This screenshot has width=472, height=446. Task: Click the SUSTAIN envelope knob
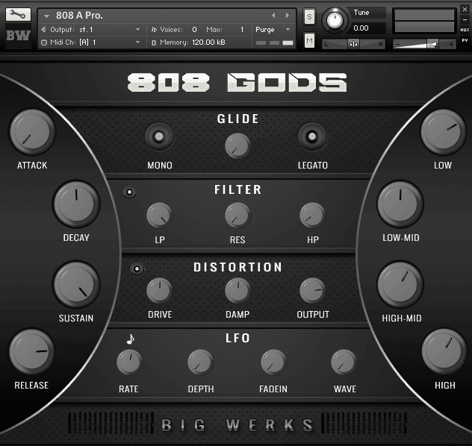pos(76,284)
